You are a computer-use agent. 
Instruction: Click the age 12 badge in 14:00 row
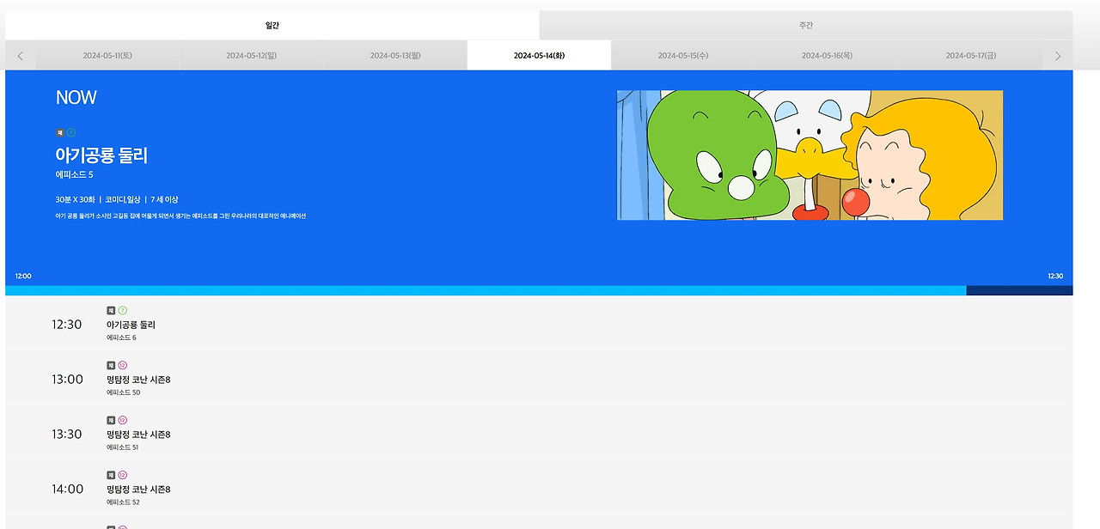[x=122, y=476]
